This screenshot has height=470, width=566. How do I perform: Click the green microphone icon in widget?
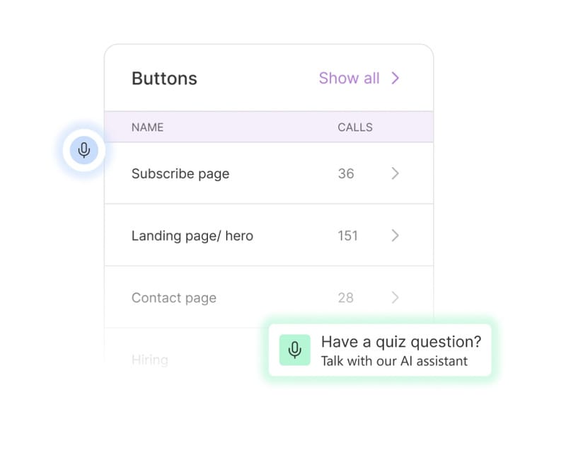point(295,350)
